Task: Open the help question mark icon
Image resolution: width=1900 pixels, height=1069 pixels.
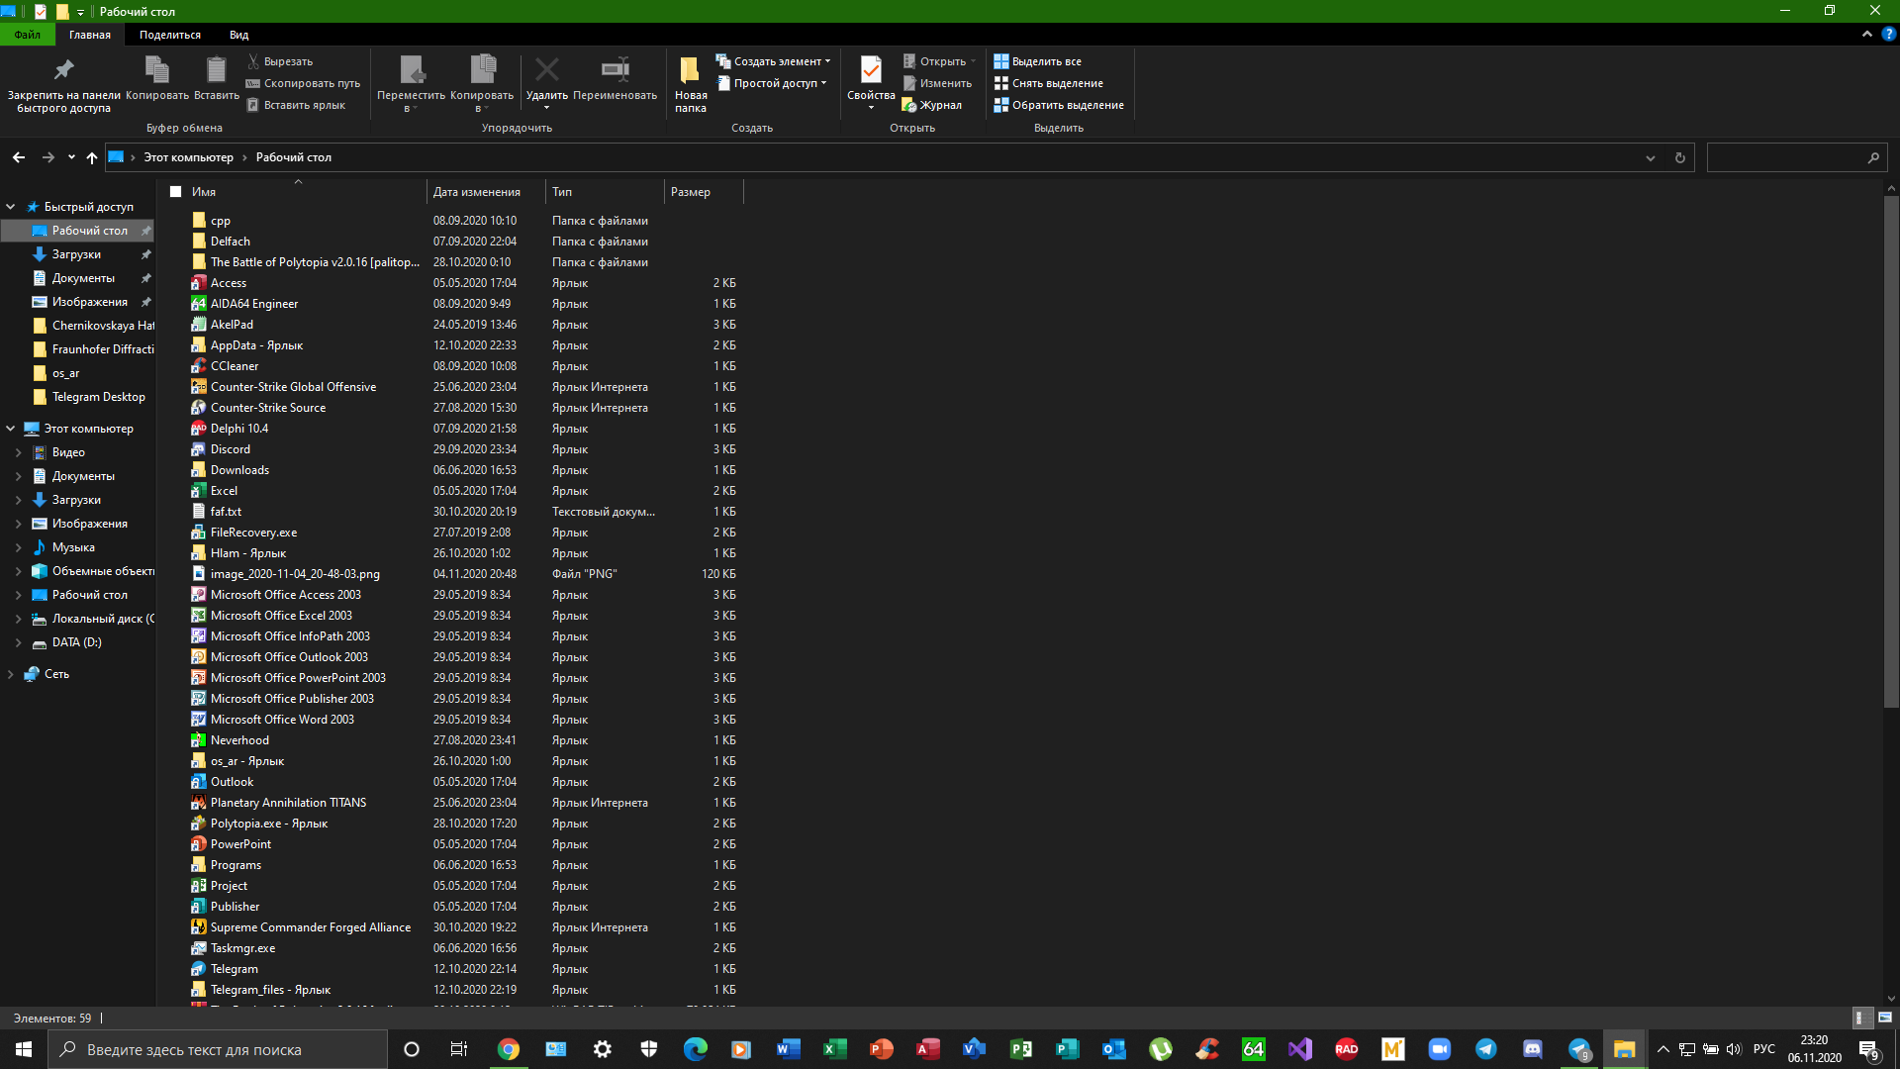Action: coord(1887,34)
